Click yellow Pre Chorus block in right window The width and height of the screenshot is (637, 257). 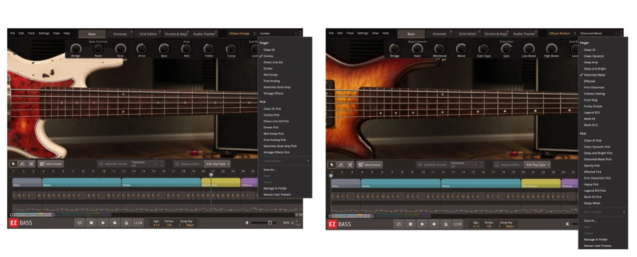540,183
